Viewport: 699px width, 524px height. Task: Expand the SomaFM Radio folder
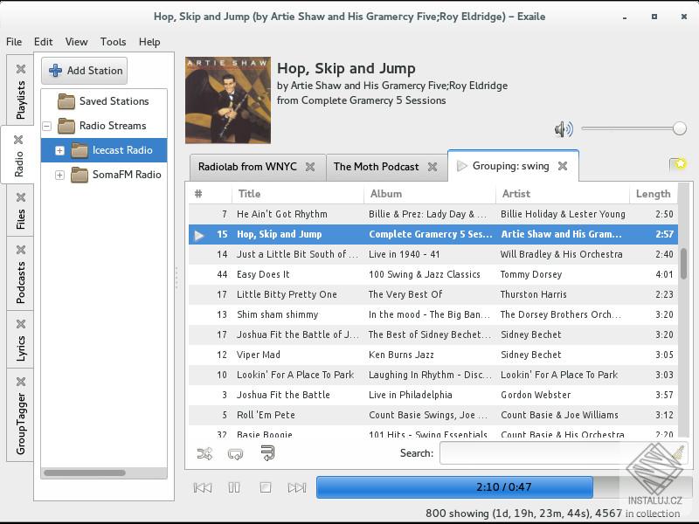(x=59, y=176)
